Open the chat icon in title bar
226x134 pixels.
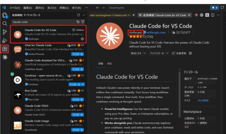[222, 8]
